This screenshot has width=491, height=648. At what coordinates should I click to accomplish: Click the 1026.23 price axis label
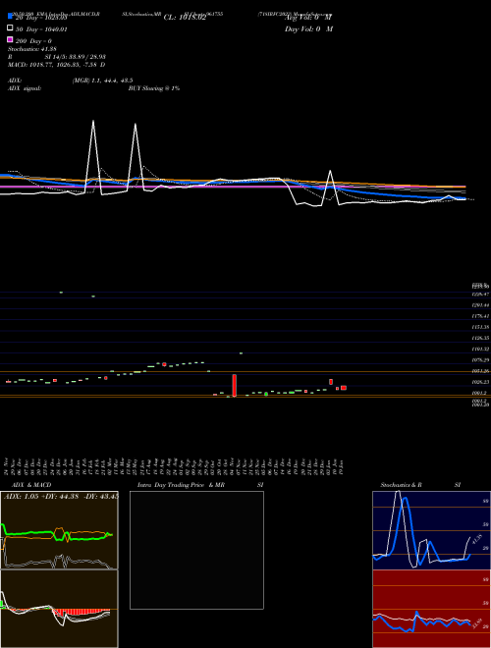click(480, 382)
